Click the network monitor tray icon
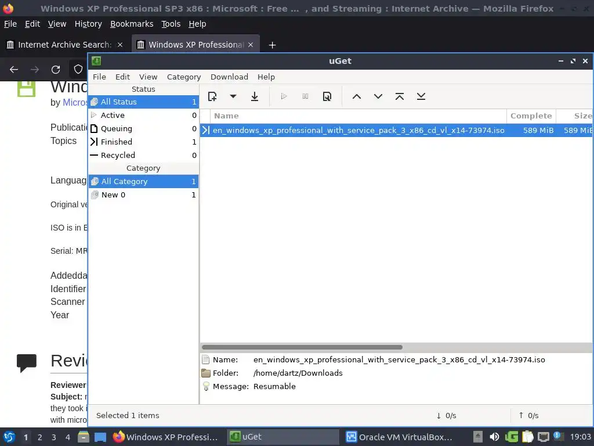The height and width of the screenshot is (446, 594). (x=543, y=437)
